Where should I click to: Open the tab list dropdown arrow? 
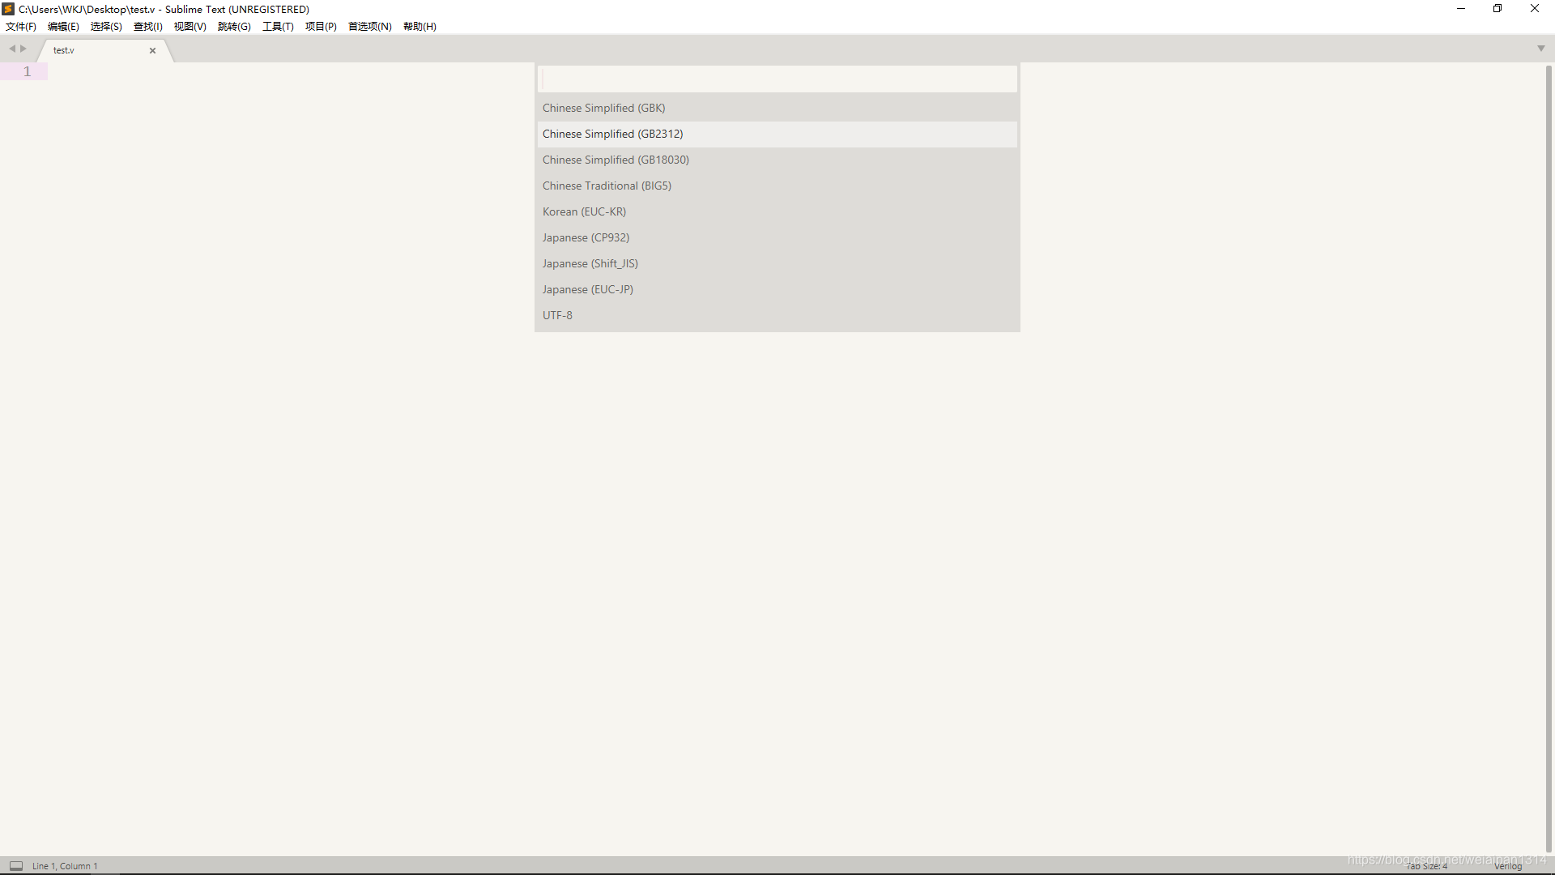1540,49
